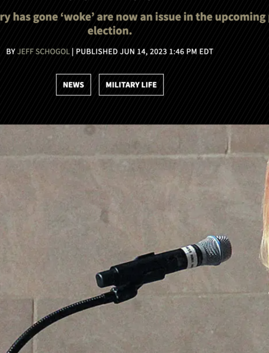Click the JUN 14, 2023 publish date
Viewport: 269px width, 353px height.
click(143, 52)
